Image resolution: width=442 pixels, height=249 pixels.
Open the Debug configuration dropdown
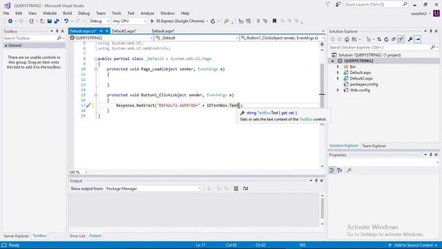pyautogui.click(x=99, y=21)
